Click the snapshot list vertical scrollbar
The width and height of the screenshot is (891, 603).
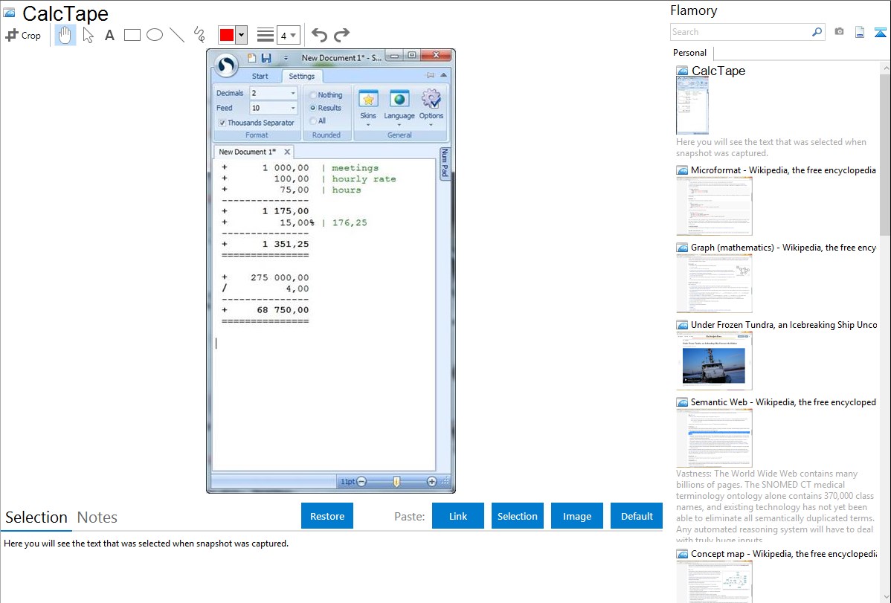pyautogui.click(x=885, y=153)
